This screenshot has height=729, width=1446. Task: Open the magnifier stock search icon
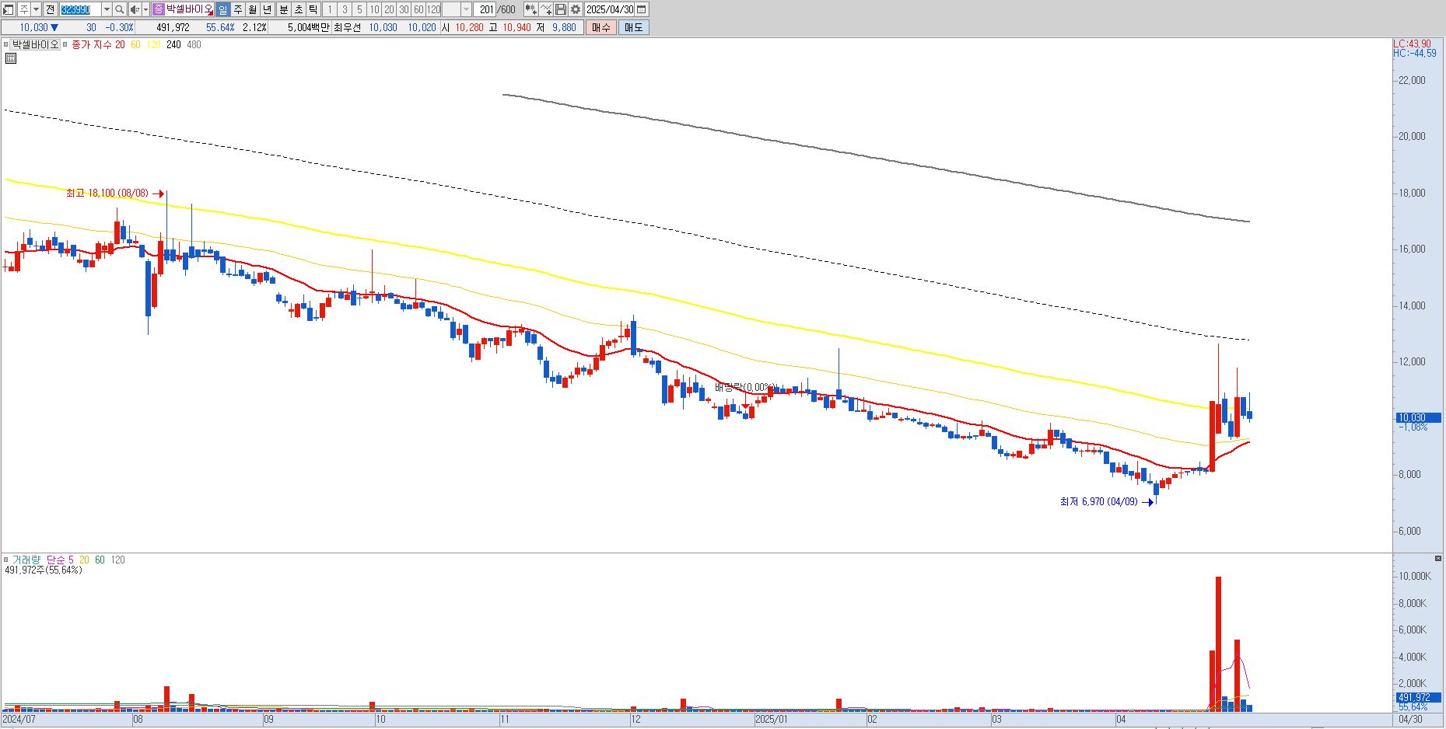coord(120,9)
